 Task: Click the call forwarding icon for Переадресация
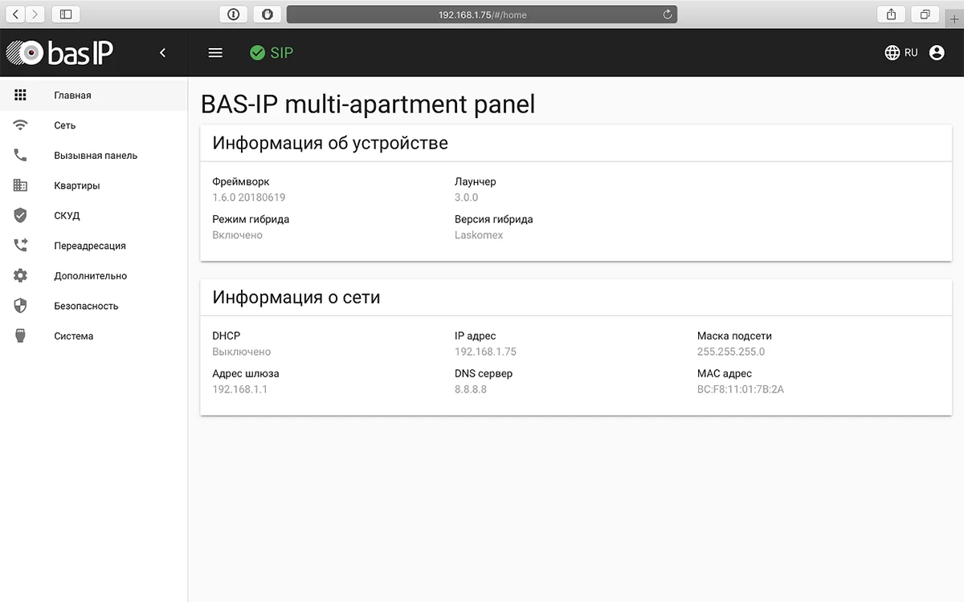pos(21,246)
